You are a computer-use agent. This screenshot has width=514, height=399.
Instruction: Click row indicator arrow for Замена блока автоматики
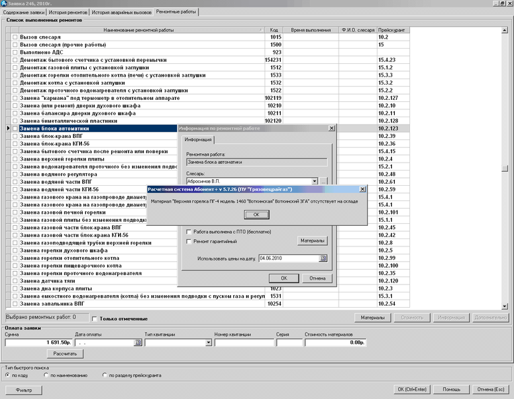7,128
